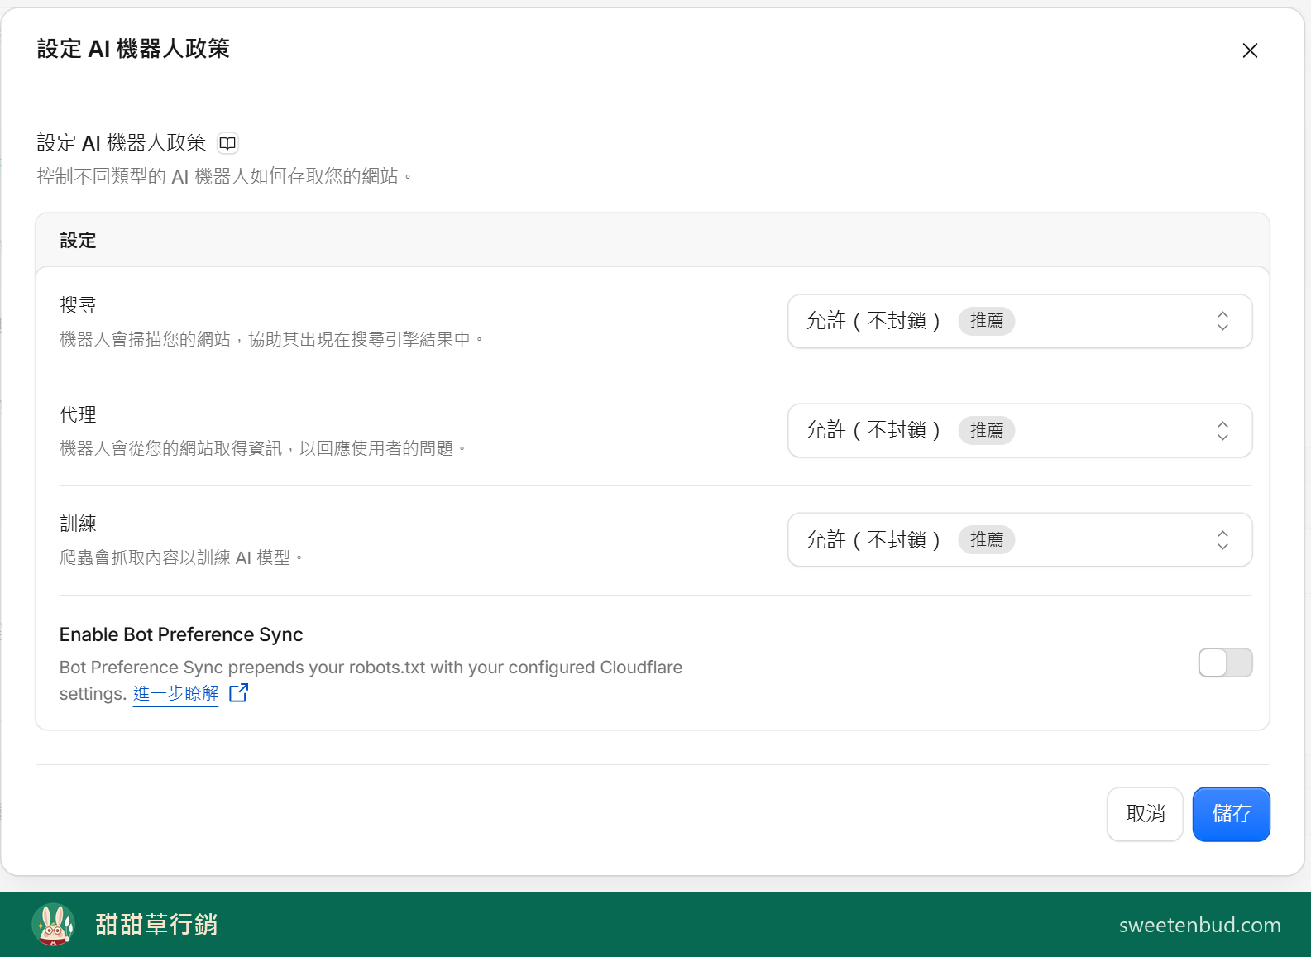Click the sweetenbud.com text in the footer

pyautogui.click(x=1199, y=925)
